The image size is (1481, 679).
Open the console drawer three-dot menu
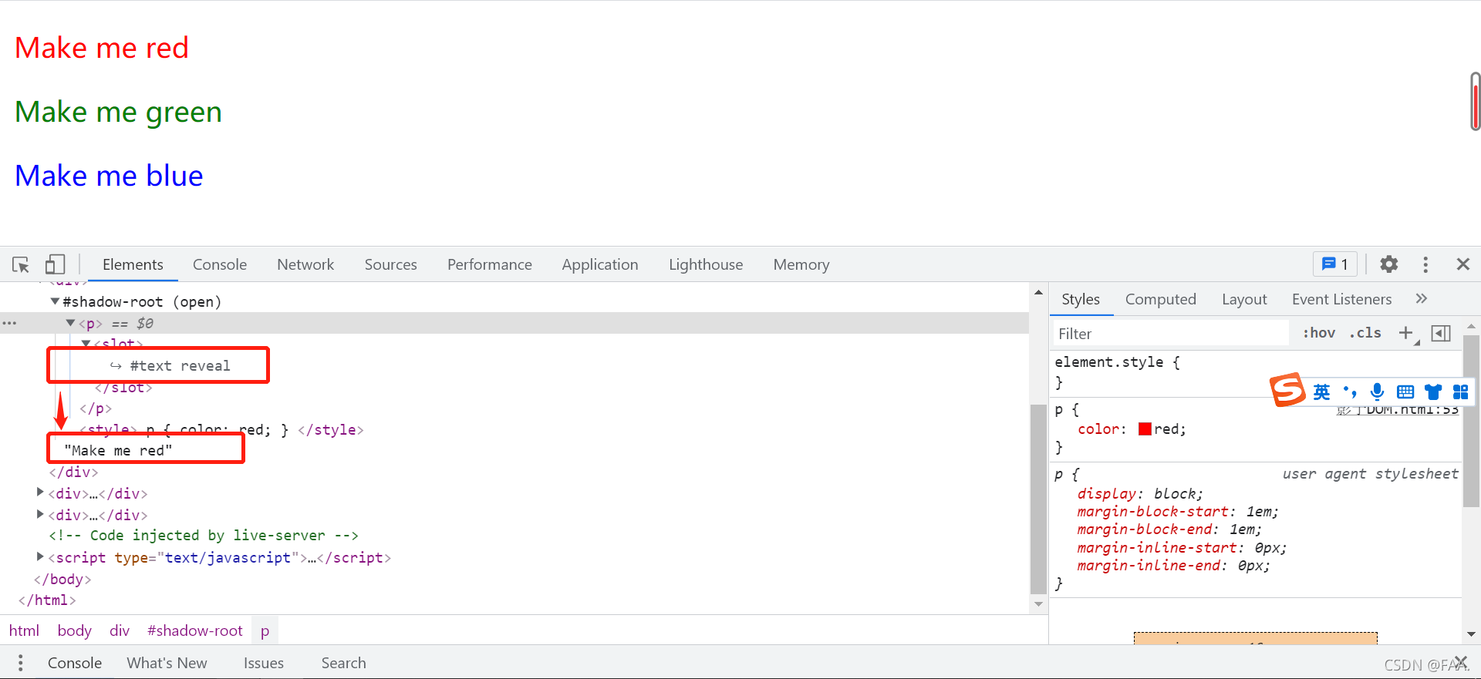tap(21, 663)
